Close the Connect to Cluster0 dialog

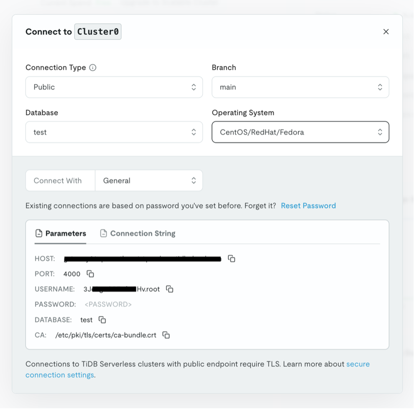point(386,32)
